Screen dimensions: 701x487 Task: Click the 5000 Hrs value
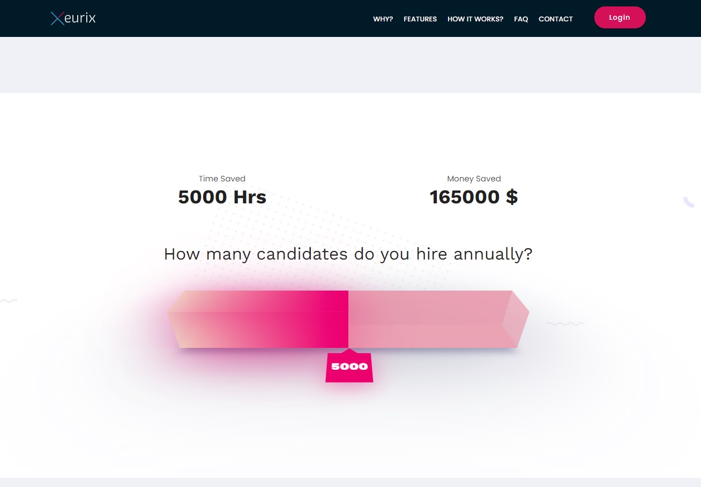222,197
